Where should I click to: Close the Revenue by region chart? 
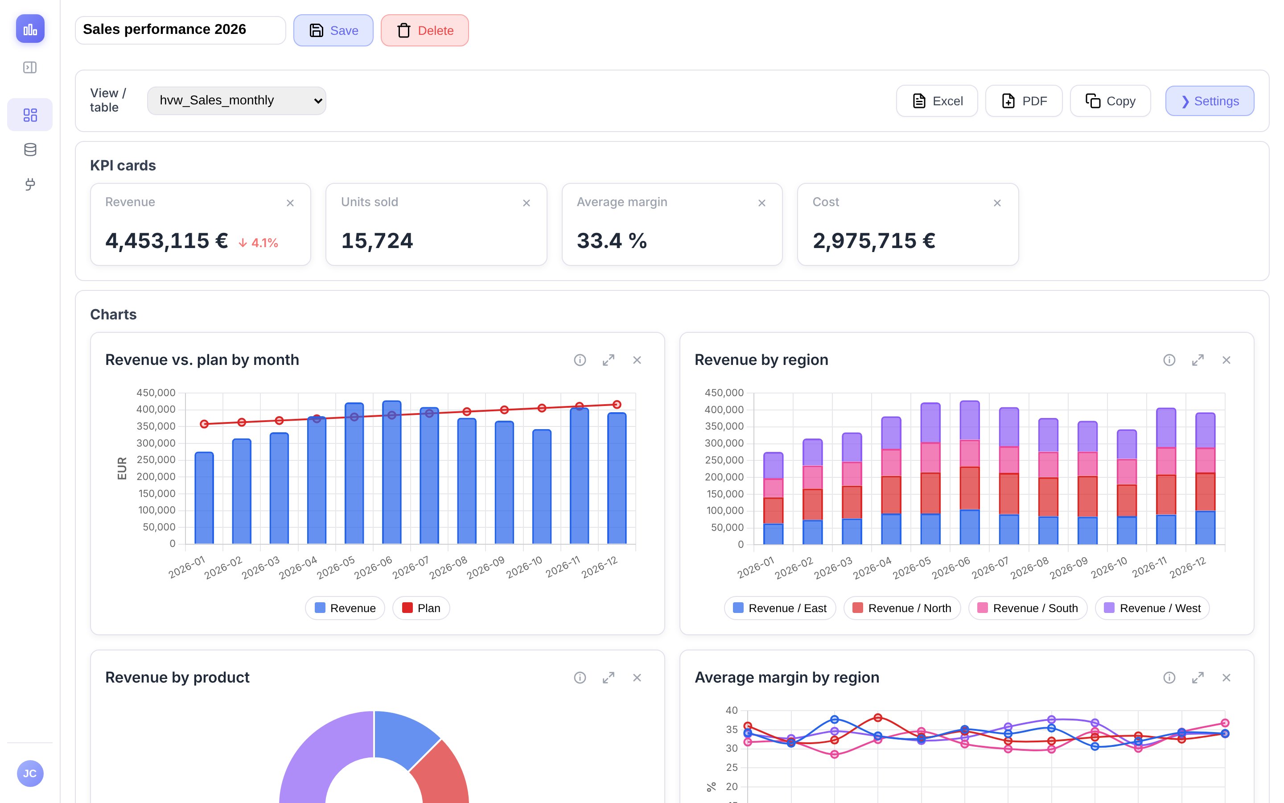pyautogui.click(x=1226, y=360)
